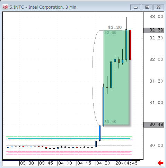Click the 31.50 price scale label
Image resolution: width=166 pixels, height=168 pixels.
156,81
